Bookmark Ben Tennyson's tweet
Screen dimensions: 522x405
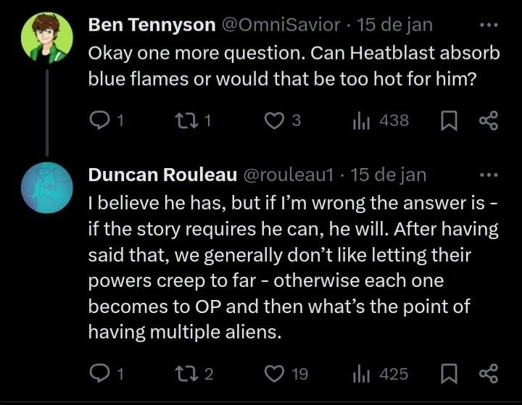pos(448,121)
